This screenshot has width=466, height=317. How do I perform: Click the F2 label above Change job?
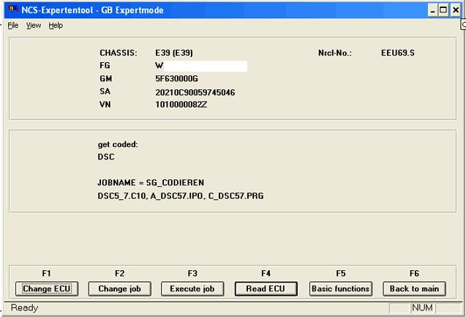pyautogui.click(x=119, y=273)
